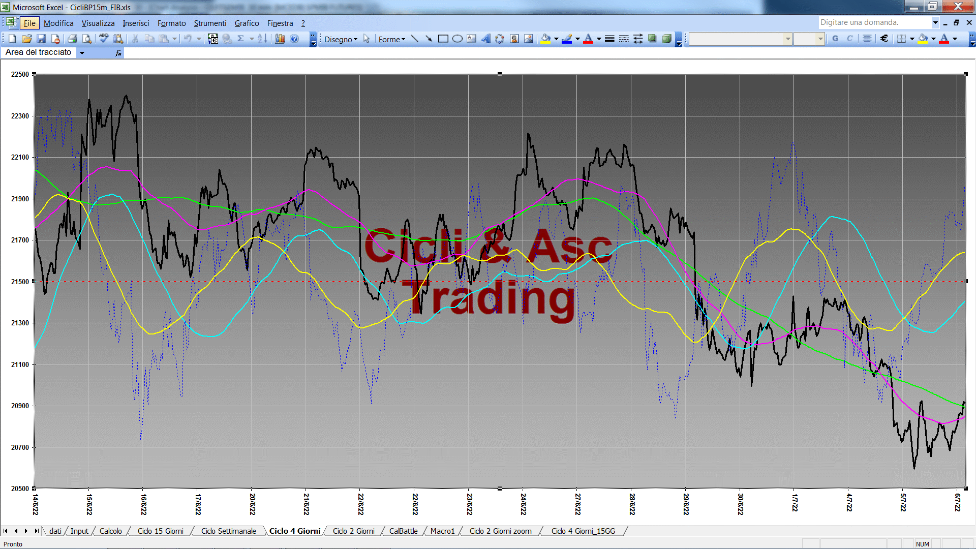Expand the help question history dropdown

pos(935,22)
